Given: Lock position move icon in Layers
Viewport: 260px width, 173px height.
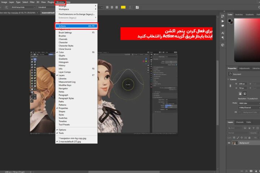Looking at the screenshot, I should pos(242,138).
